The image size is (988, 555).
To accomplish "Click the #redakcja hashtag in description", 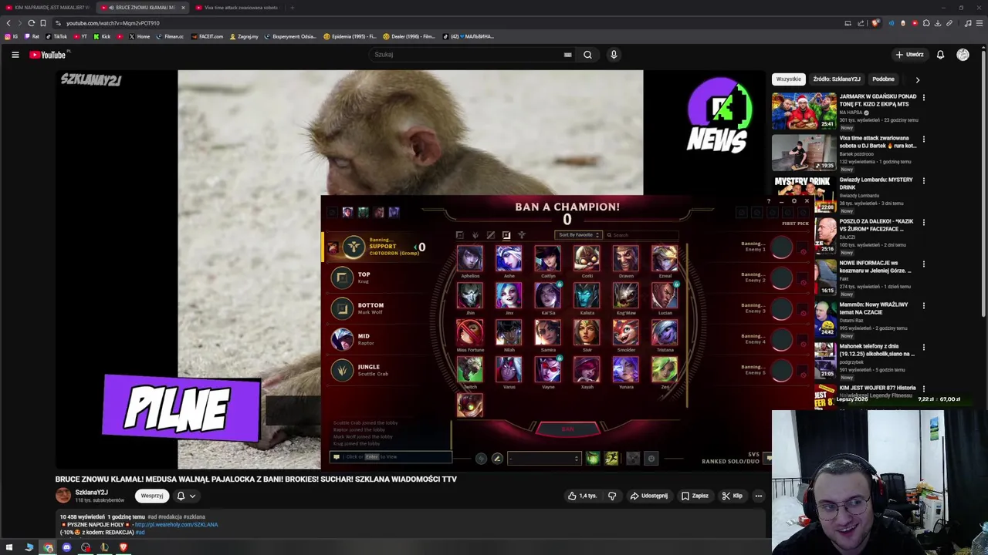I will point(170,517).
